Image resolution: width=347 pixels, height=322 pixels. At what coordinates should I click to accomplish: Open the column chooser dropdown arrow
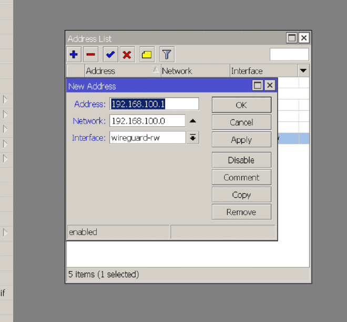click(303, 71)
